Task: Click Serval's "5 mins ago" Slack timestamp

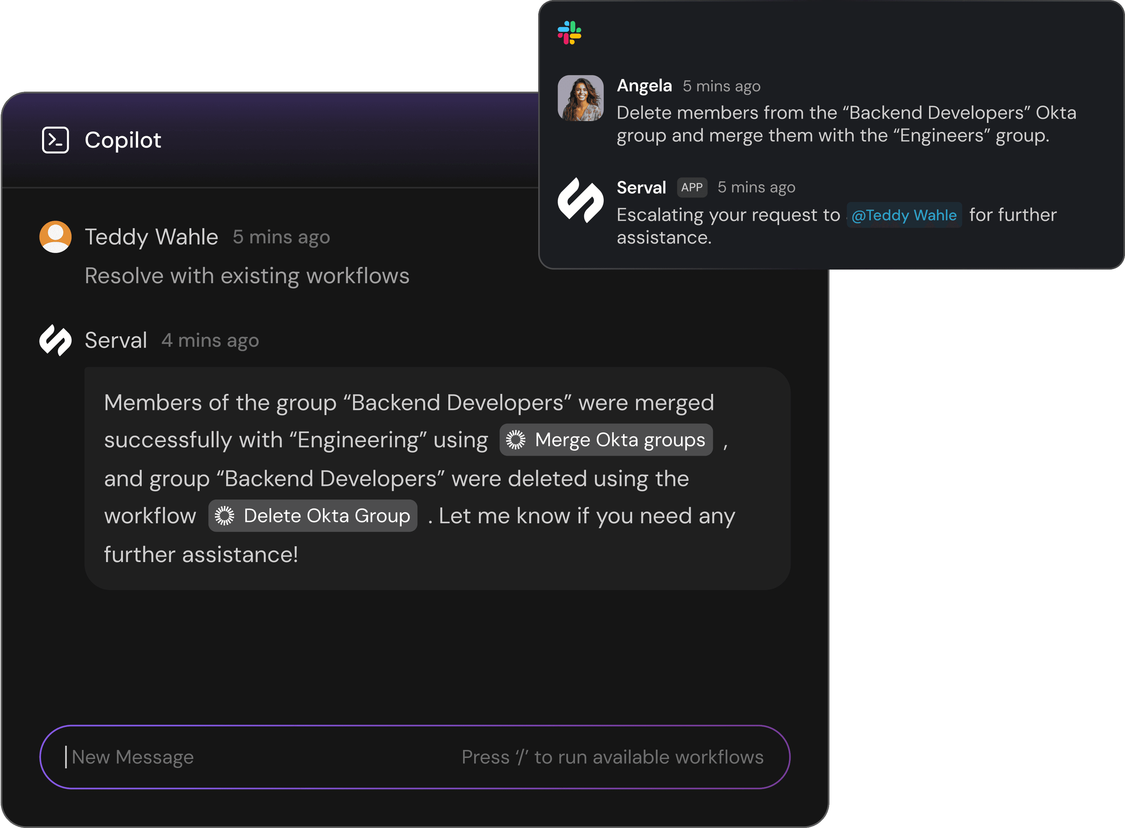Action: pos(756,188)
